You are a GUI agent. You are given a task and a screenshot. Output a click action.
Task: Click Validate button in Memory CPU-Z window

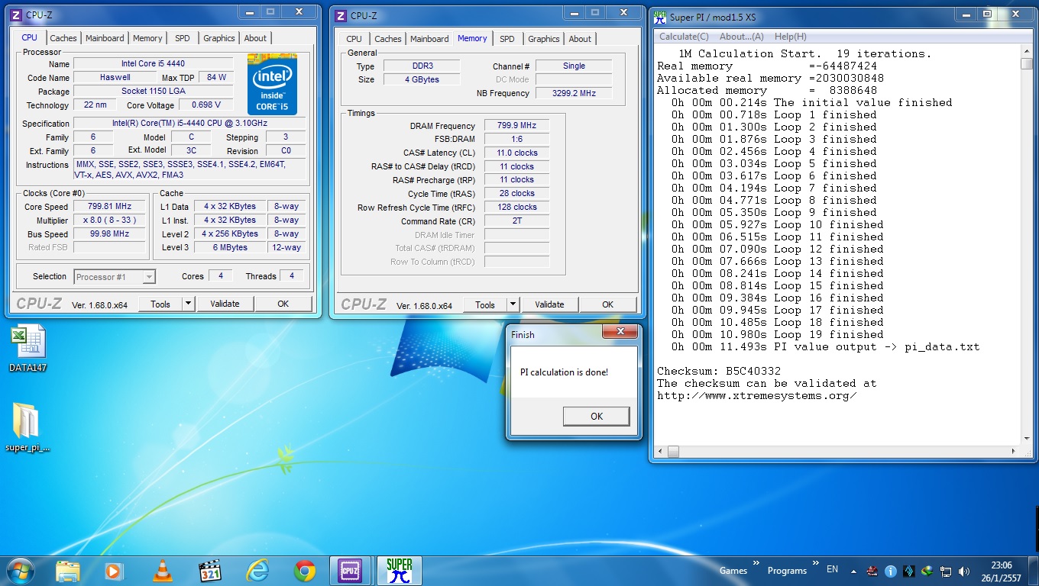click(x=549, y=304)
